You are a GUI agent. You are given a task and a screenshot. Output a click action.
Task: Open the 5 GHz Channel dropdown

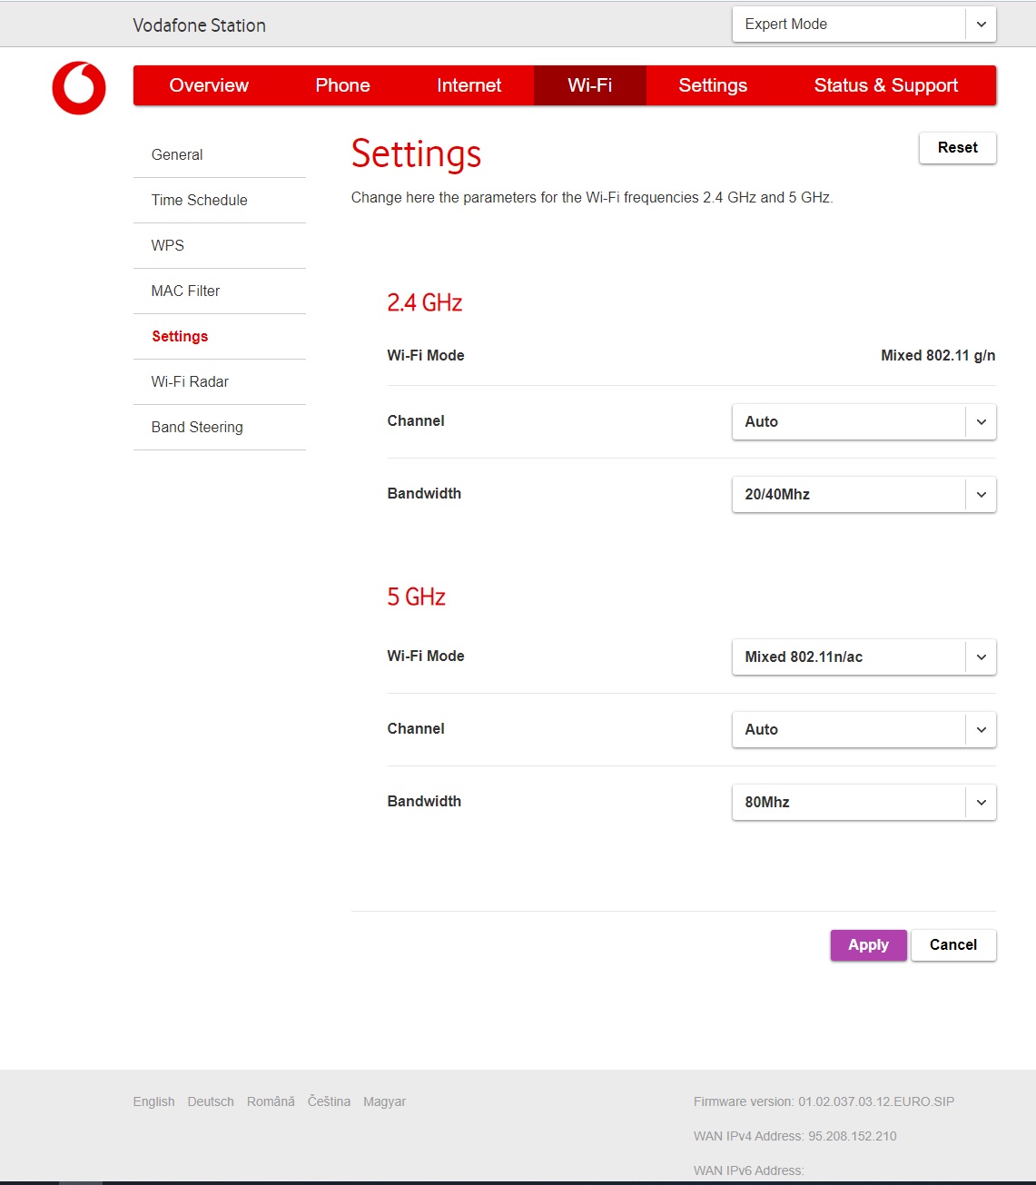pos(863,729)
